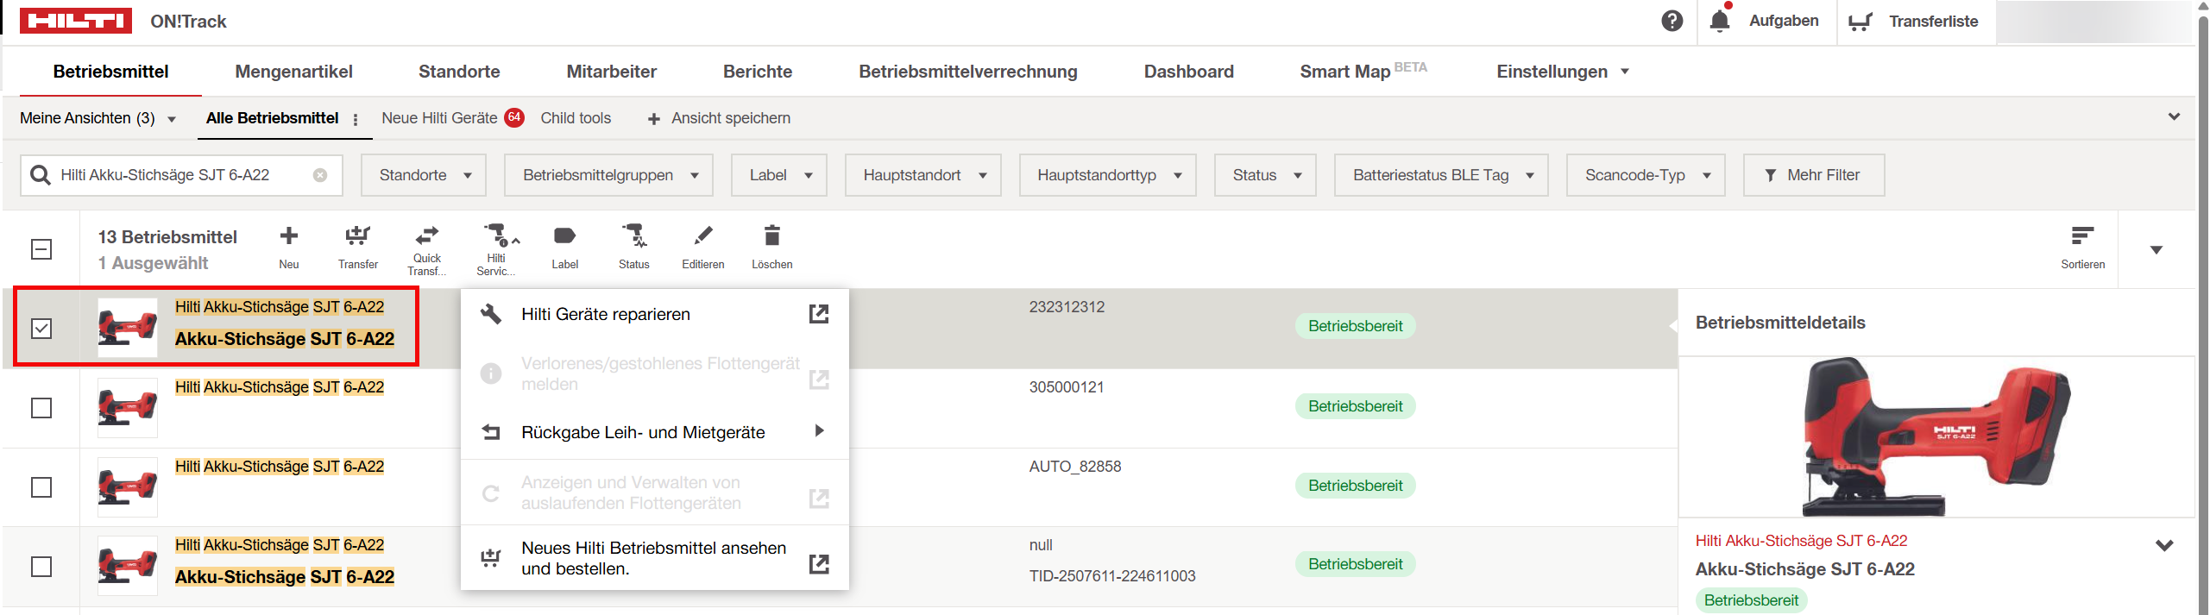Click the Sortieren icon

pyautogui.click(x=2082, y=235)
